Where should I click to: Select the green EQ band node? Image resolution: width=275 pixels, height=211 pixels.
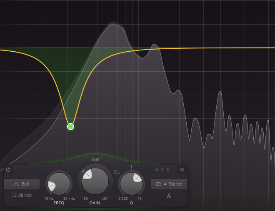pyautogui.click(x=71, y=127)
